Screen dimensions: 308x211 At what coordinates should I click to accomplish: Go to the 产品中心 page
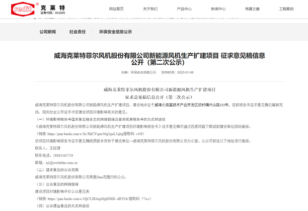[x=184, y=9]
